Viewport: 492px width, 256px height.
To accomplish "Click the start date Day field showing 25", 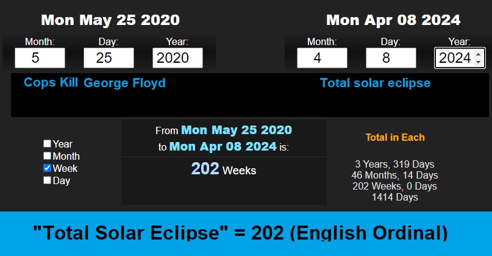I will point(109,58).
